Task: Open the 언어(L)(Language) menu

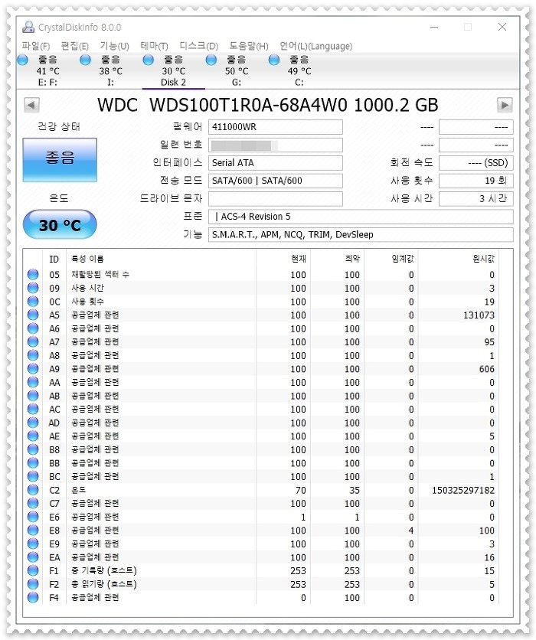Action: pyautogui.click(x=315, y=46)
